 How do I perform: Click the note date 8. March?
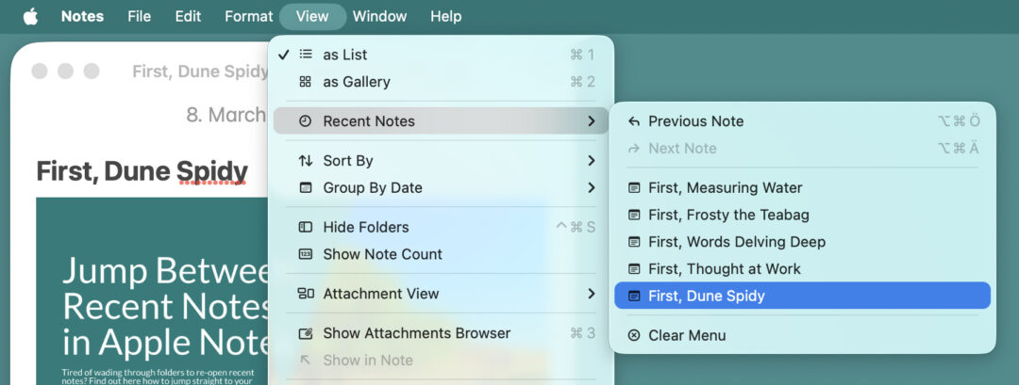point(226,116)
